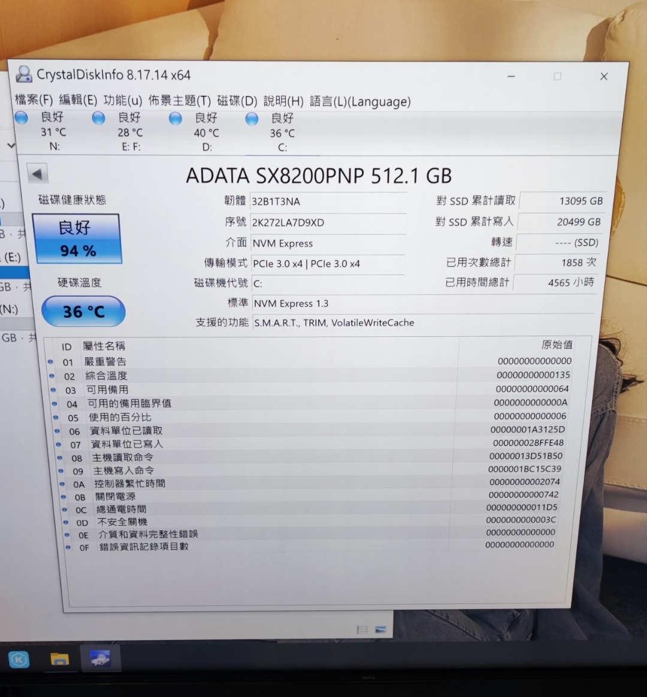
Task: Click the 良好 94 % health status button
Action: coord(77,239)
